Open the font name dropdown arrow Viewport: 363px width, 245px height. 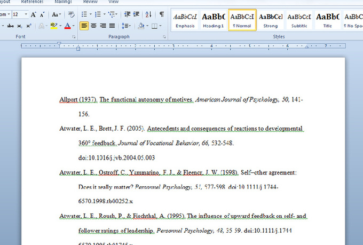[9, 14]
